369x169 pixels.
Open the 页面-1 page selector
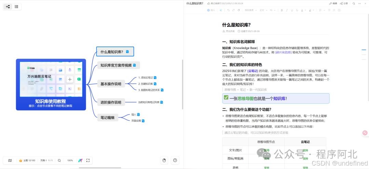pos(46,160)
